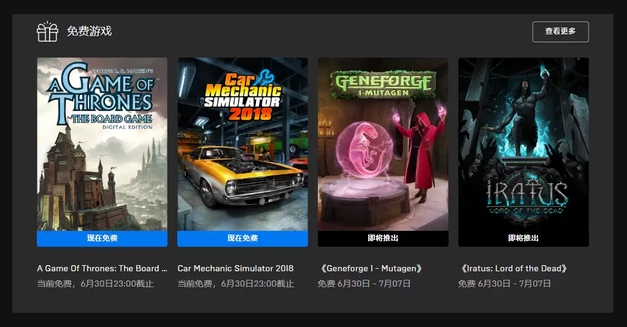Open 《Geneforge 1 - Mutagen》 title link
627x327 pixels.
pyautogui.click(x=371, y=268)
